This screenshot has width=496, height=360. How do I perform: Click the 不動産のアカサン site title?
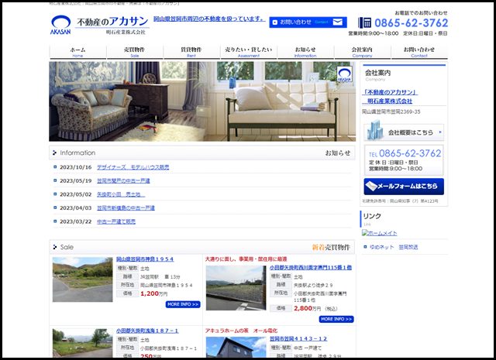tap(112, 22)
